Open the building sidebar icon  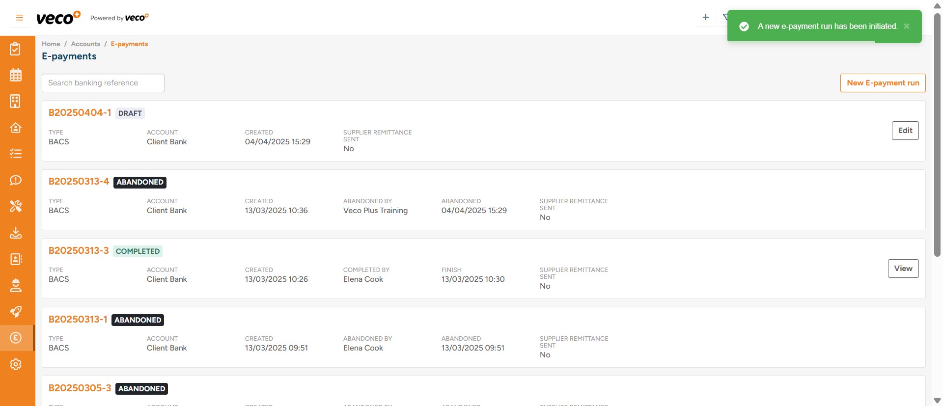[16, 102]
